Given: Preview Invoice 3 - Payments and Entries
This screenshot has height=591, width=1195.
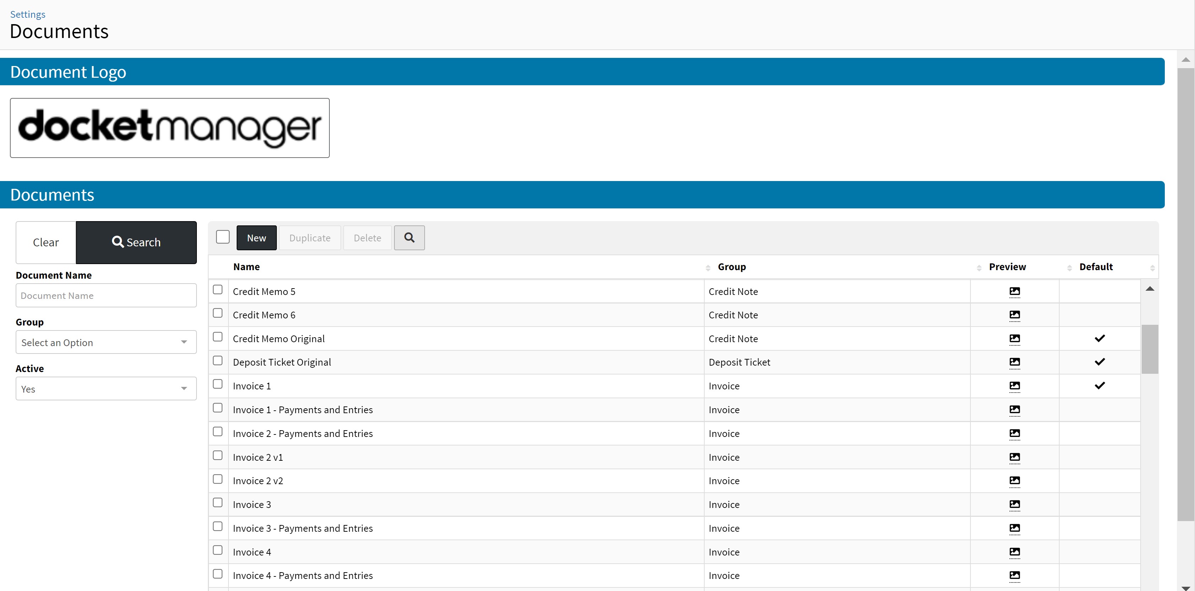Looking at the screenshot, I should point(1014,528).
